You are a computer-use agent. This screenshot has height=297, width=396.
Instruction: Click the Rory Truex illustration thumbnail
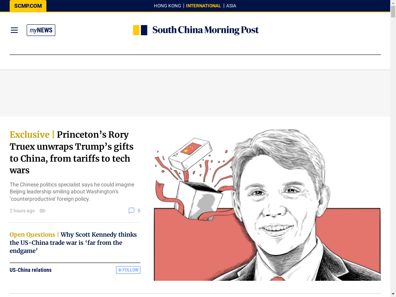(x=267, y=205)
